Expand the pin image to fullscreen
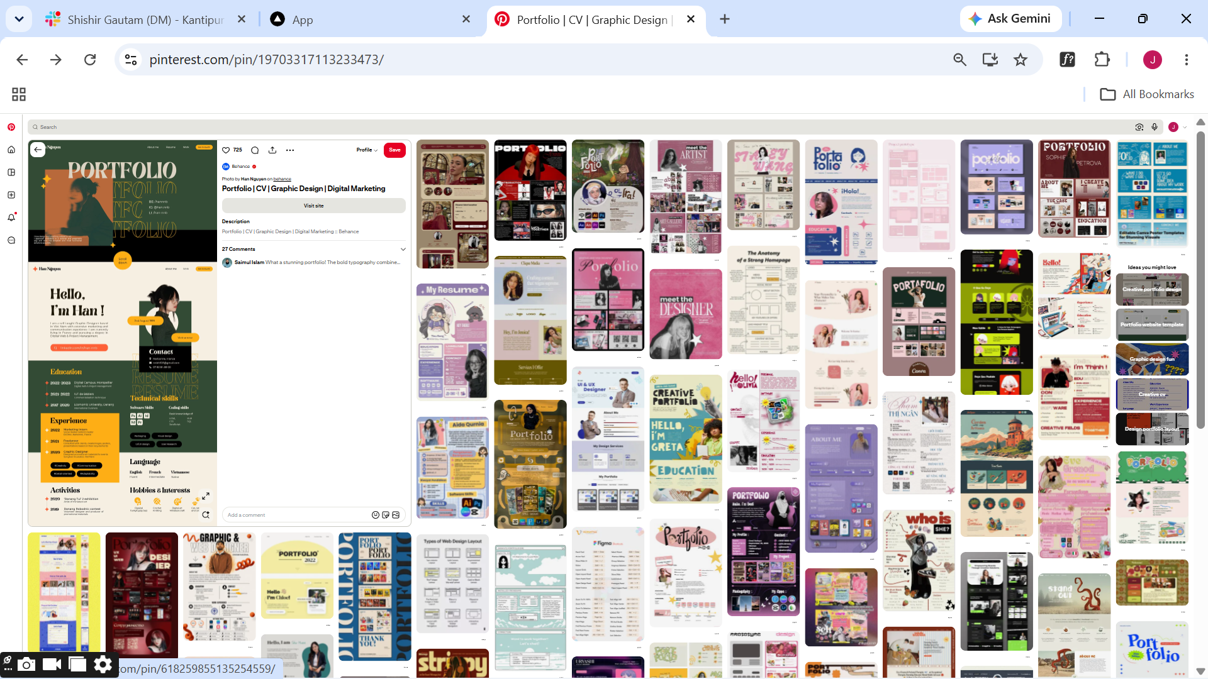This screenshot has height=679, width=1208. [205, 496]
